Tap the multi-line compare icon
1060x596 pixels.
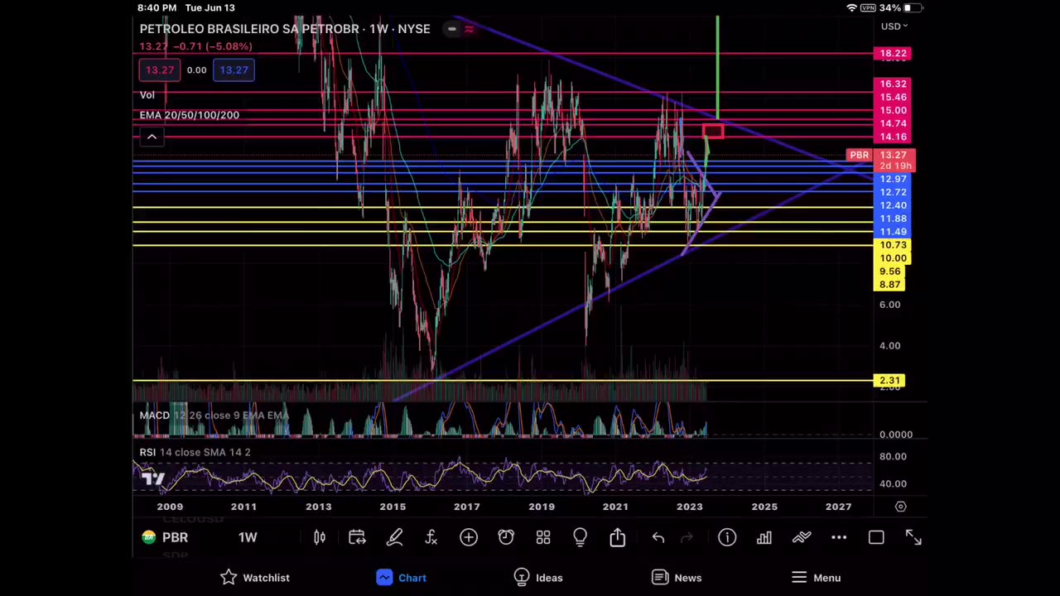[x=802, y=538]
